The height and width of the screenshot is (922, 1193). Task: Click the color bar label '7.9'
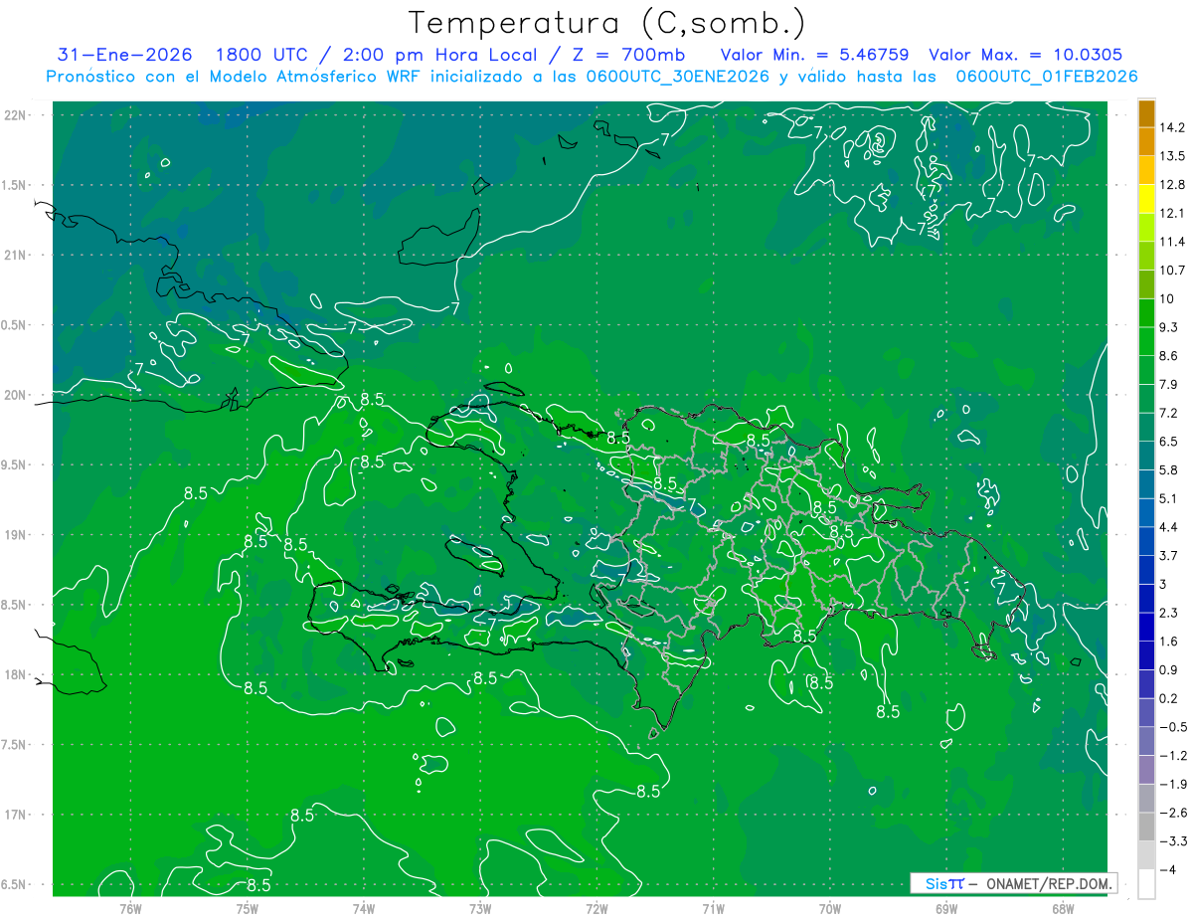[x=1169, y=384]
